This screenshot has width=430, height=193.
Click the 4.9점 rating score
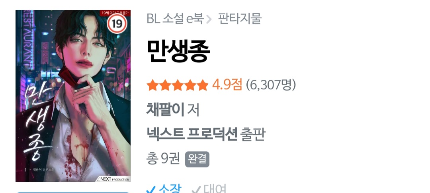tap(227, 85)
